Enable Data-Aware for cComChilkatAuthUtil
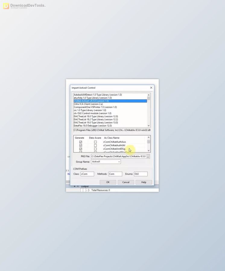225x271 pixels. (x=95, y=145)
